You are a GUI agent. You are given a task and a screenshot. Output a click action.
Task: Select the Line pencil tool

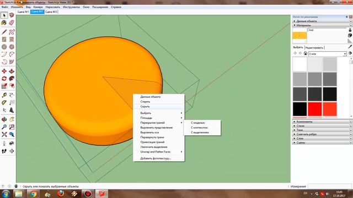(x=4, y=32)
